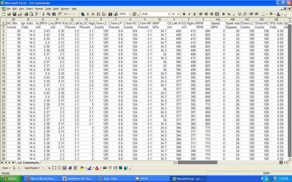The height and width of the screenshot is (182, 292).
Task: Open the Data menu
Action: 56,9
